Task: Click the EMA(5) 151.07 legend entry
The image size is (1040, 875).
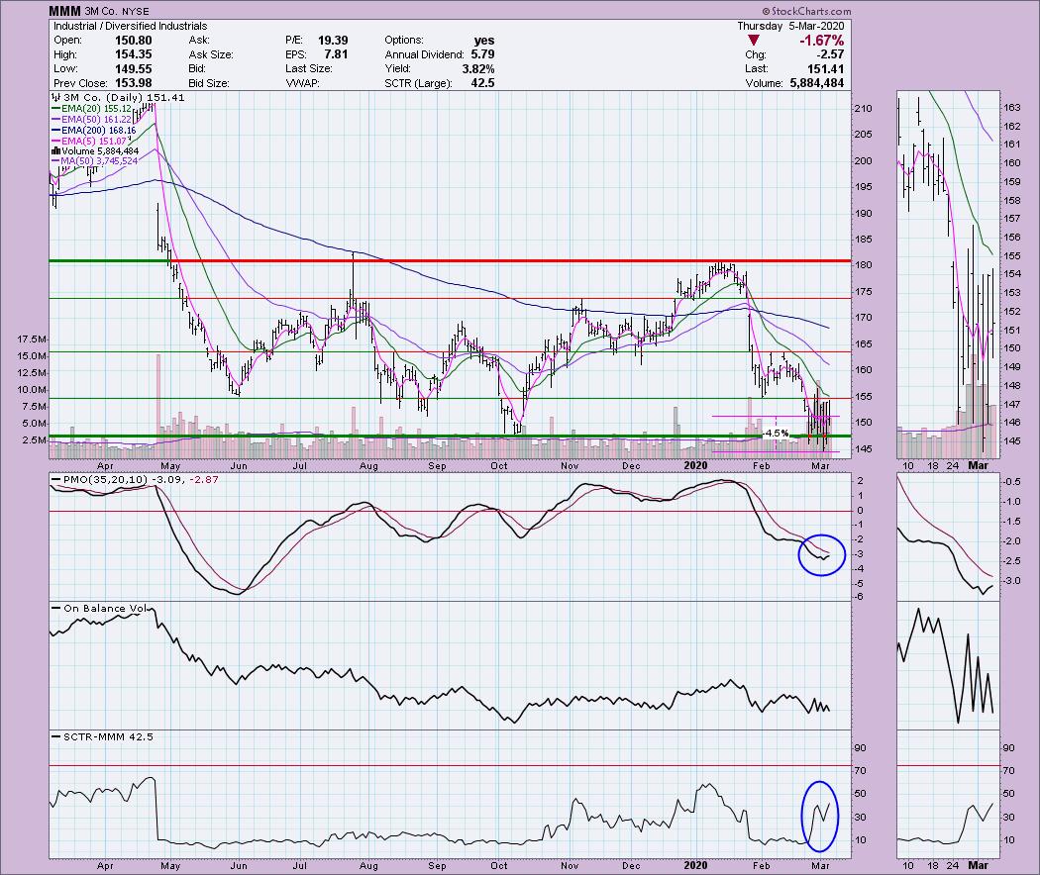Action: [x=88, y=141]
